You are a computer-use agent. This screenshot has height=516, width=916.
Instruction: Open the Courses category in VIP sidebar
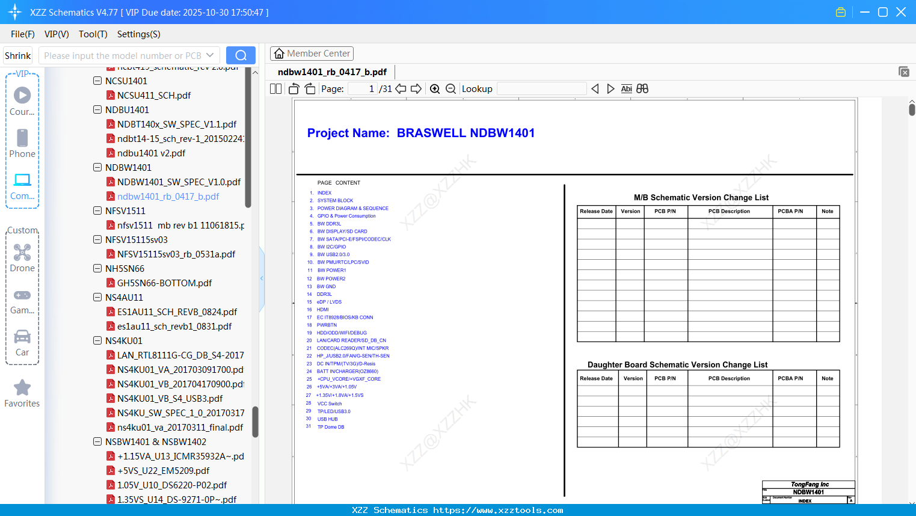pyautogui.click(x=22, y=100)
